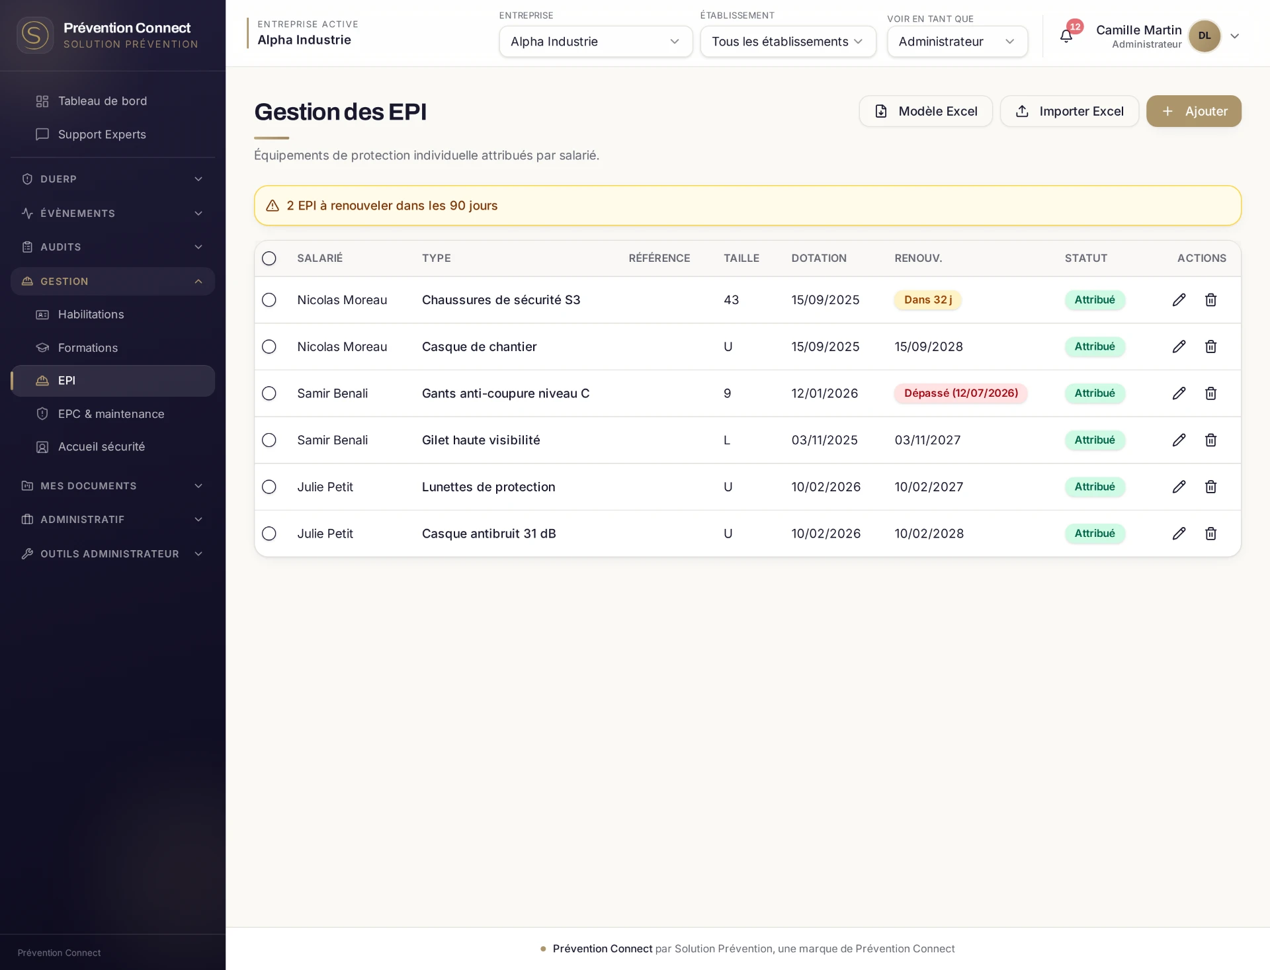This screenshot has width=1270, height=970.
Task: Click Attribué status of Lunettes de protection
Action: click(1095, 487)
